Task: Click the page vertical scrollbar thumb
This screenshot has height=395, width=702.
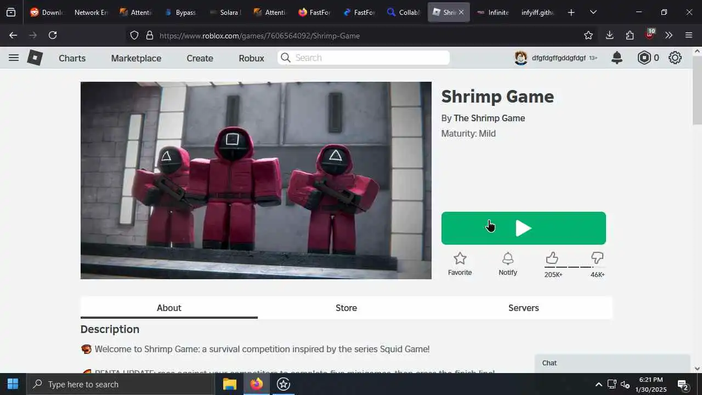Action: coord(697,91)
